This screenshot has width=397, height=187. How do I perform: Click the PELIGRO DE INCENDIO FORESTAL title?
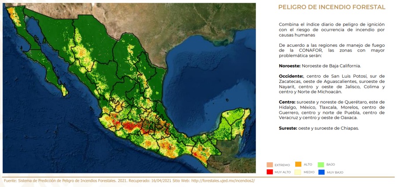(x=331, y=7)
